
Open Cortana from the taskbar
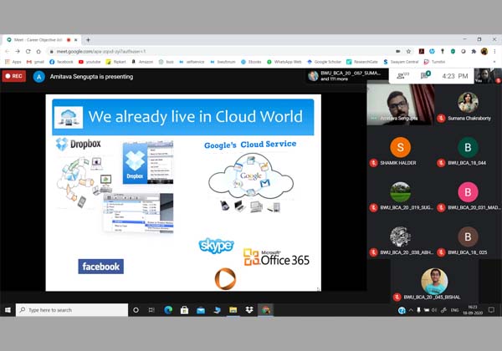point(136,310)
